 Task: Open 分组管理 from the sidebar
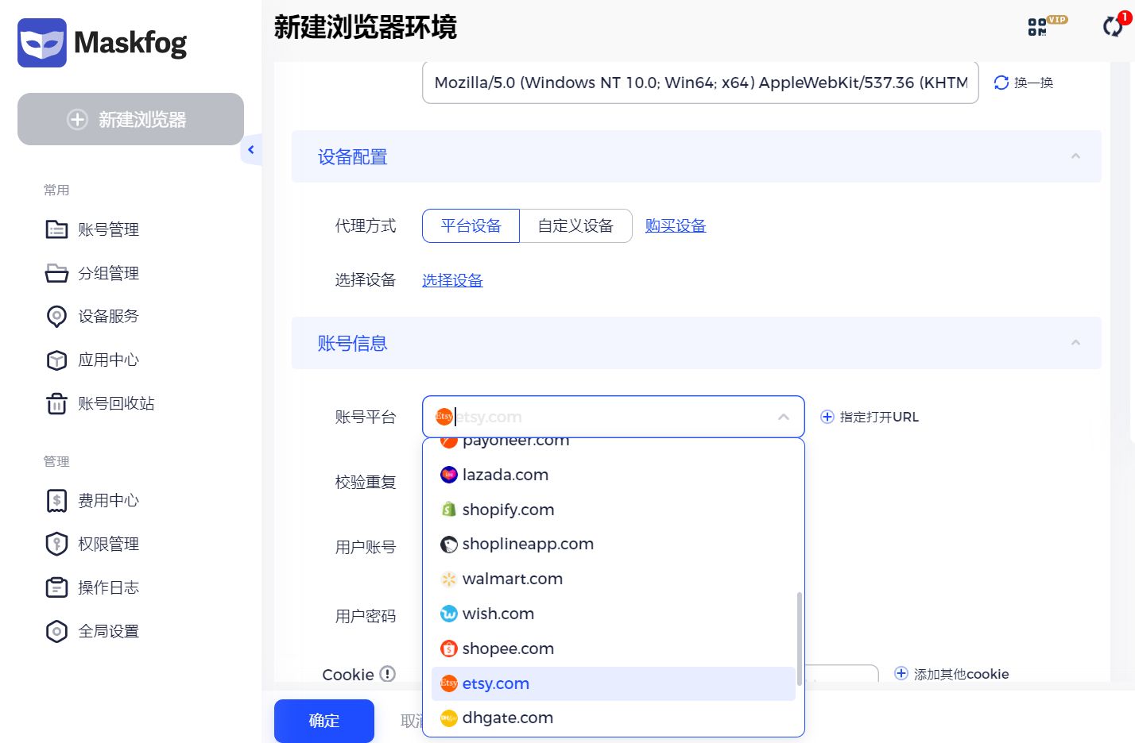108,273
